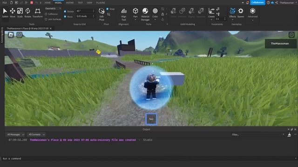Activate the Rotate tool
298x167 pixels.
(27, 13)
